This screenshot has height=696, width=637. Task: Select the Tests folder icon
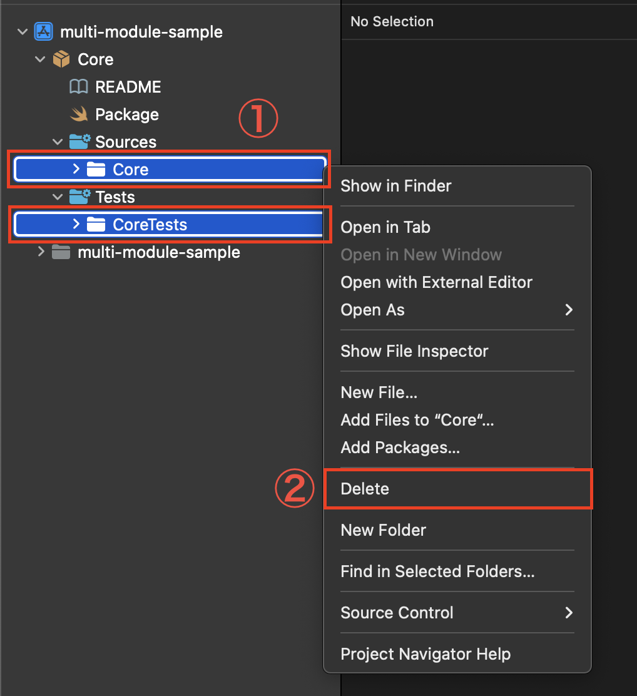click(x=80, y=197)
